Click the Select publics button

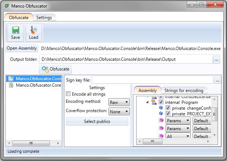coord(97,121)
